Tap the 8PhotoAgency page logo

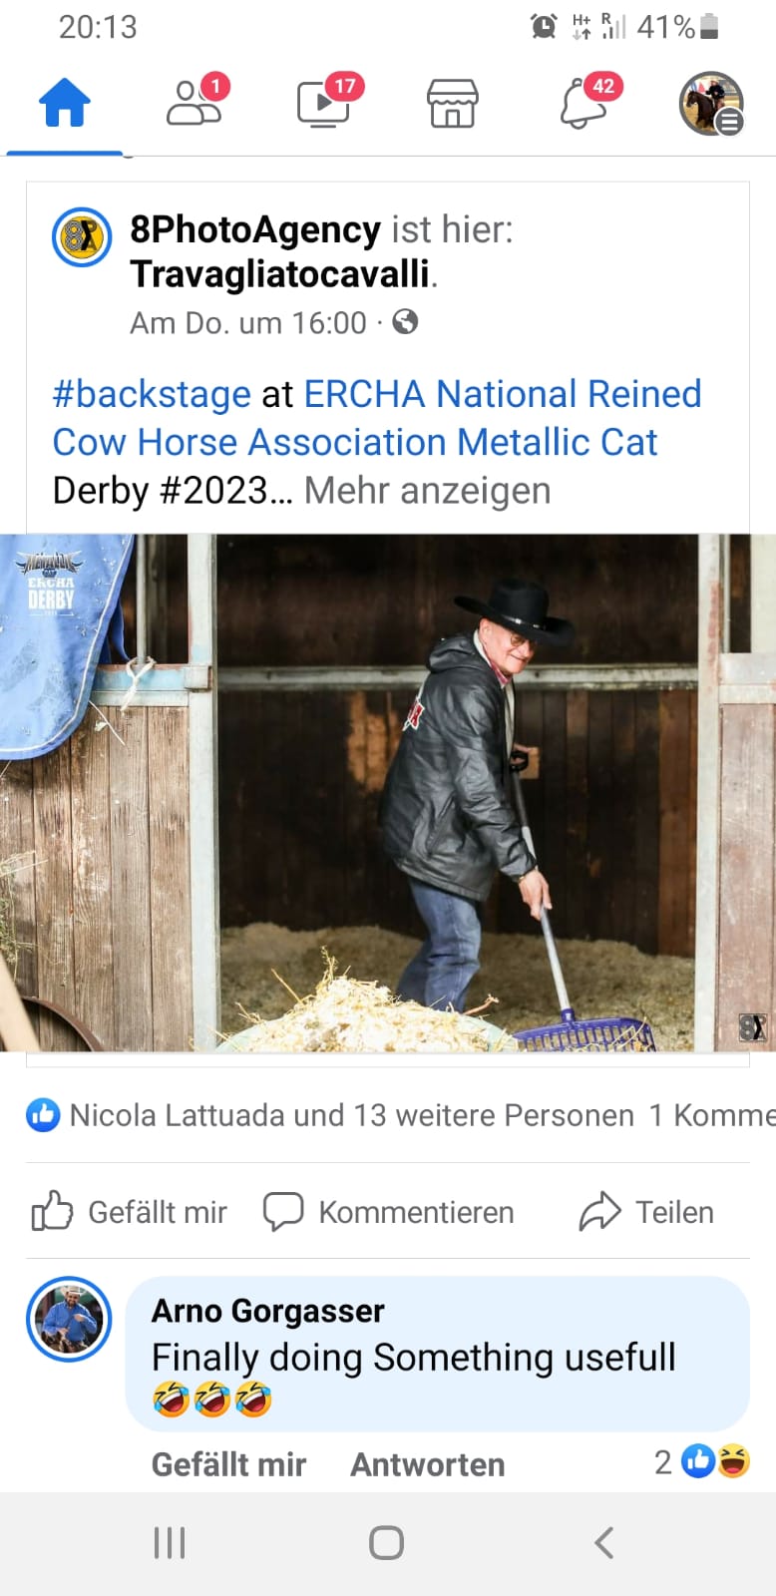click(82, 237)
